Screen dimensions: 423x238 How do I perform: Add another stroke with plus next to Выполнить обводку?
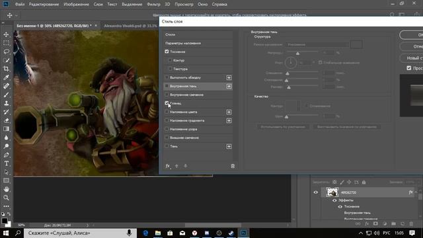tap(229, 78)
